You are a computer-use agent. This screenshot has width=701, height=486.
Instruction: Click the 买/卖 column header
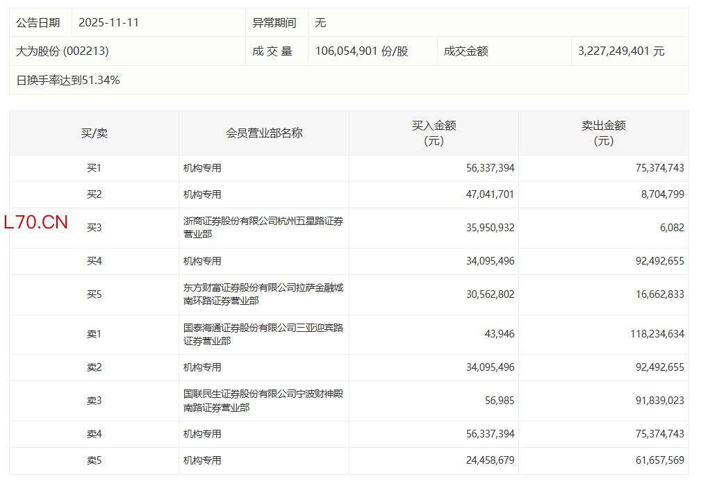(x=94, y=133)
